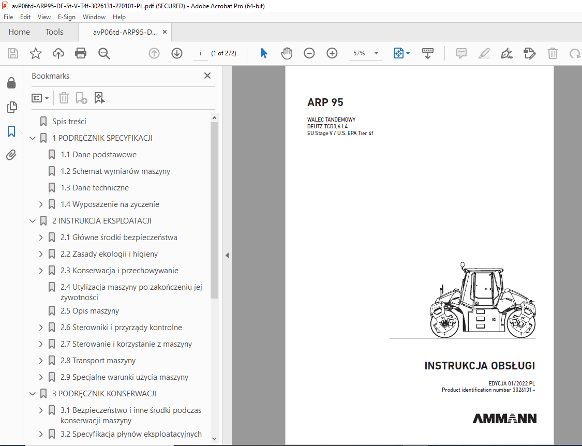Add a sticky note comment
582x446 pixels.
(x=461, y=53)
